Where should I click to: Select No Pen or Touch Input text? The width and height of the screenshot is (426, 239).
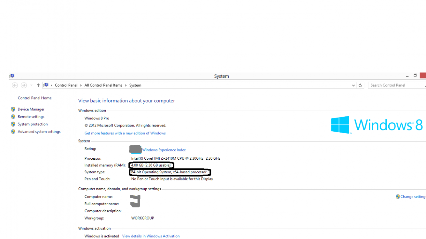(x=172, y=179)
